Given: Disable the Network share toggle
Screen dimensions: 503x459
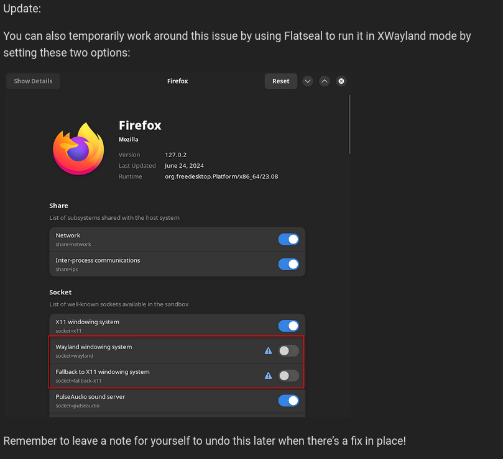Looking at the screenshot, I should [288, 239].
